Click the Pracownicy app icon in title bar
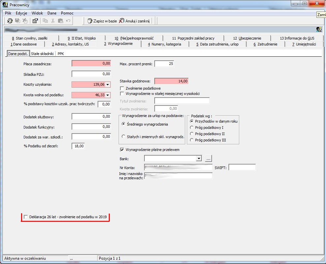Screen dimensions: 326x264 [x=5, y=4]
